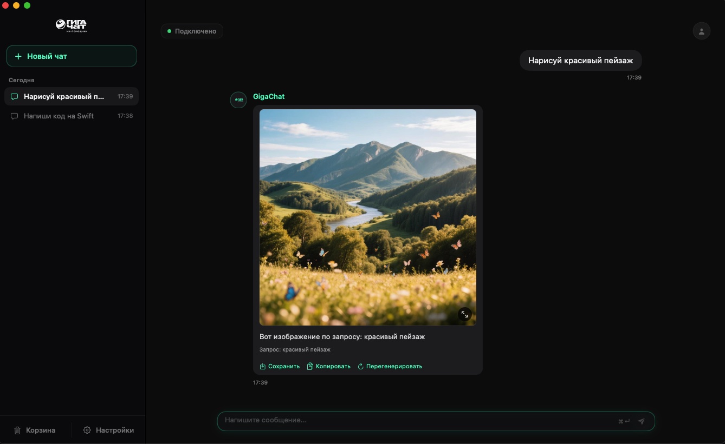Click the keyboard shortcut hint in input
The width and height of the screenshot is (725, 444).
click(x=624, y=421)
